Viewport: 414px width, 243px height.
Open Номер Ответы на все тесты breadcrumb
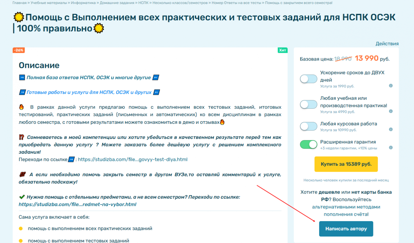click(237, 3)
